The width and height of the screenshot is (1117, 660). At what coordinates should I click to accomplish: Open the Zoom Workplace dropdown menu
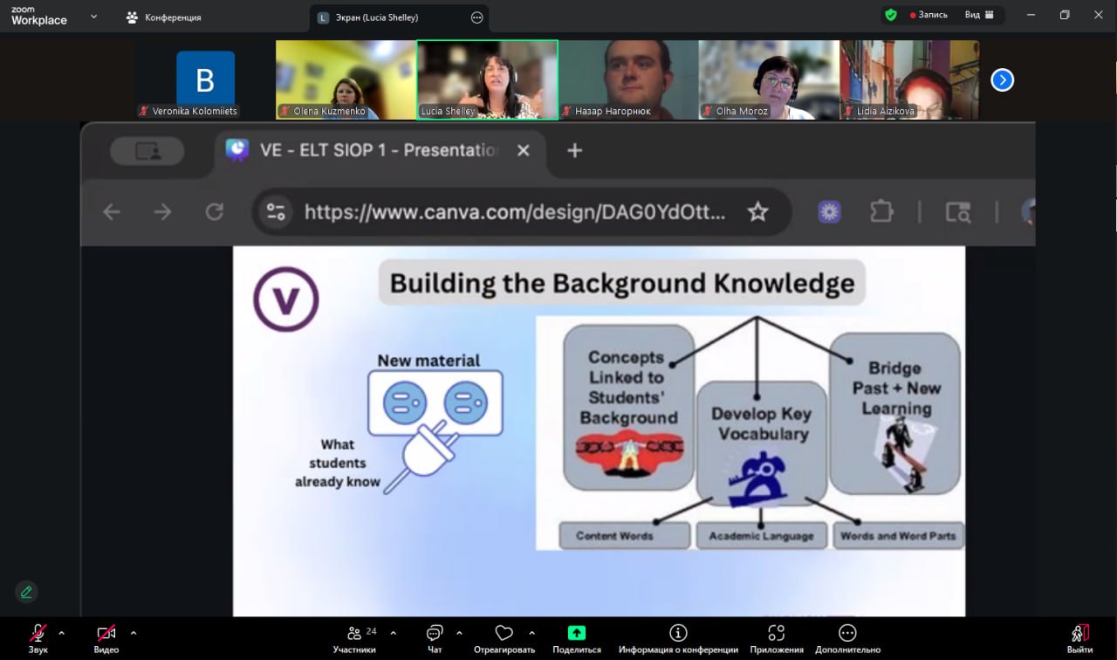pyautogui.click(x=93, y=17)
